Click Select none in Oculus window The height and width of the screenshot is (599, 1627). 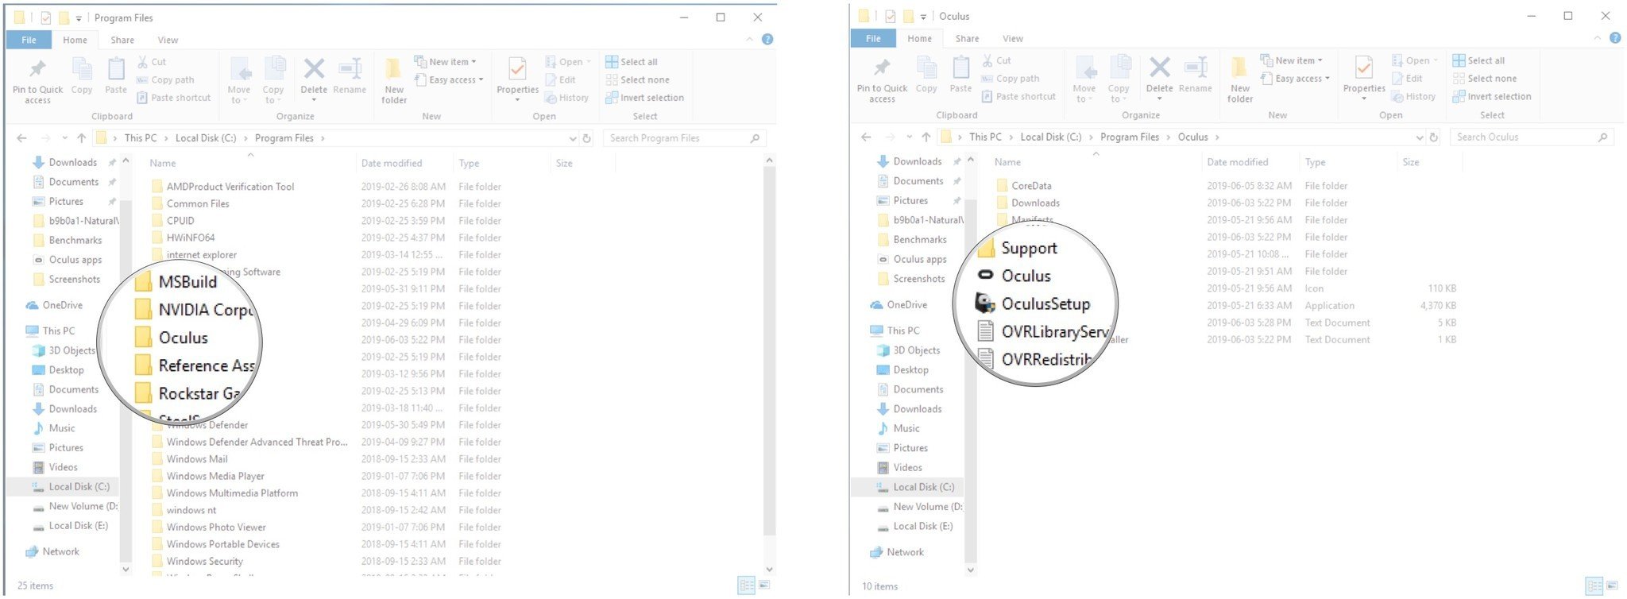[1485, 79]
